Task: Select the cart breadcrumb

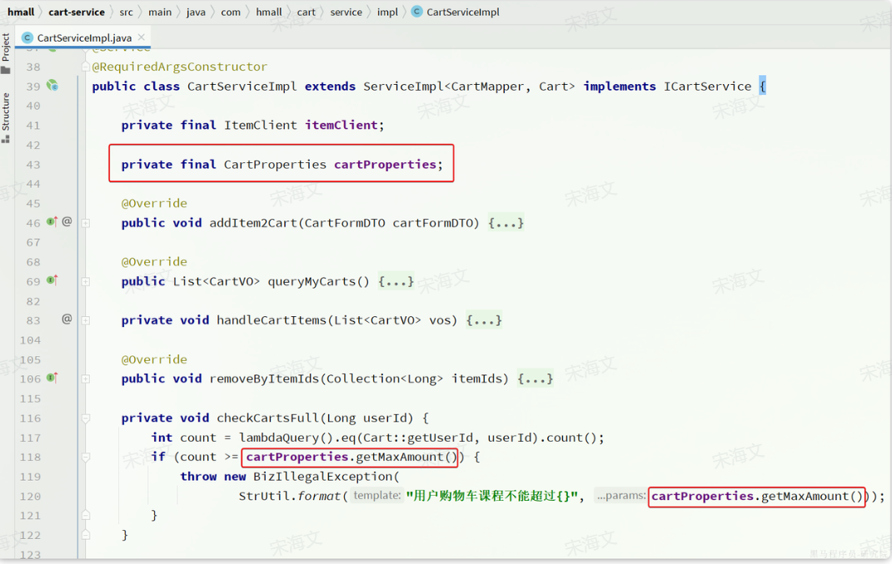Action: [306, 12]
